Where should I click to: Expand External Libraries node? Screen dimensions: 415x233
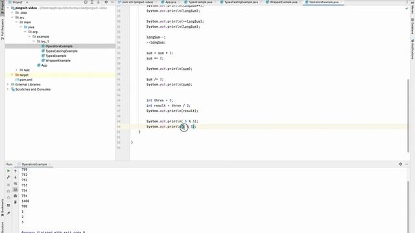click(8, 85)
